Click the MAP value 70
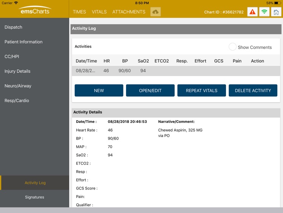Image resolution: width=283 pixels, height=213 pixels. 110,147
